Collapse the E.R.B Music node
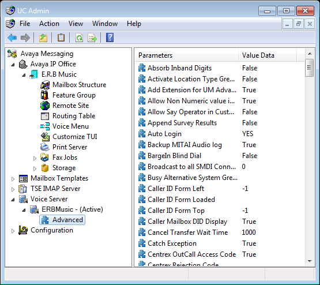This screenshot has height=285, width=320. [24, 75]
